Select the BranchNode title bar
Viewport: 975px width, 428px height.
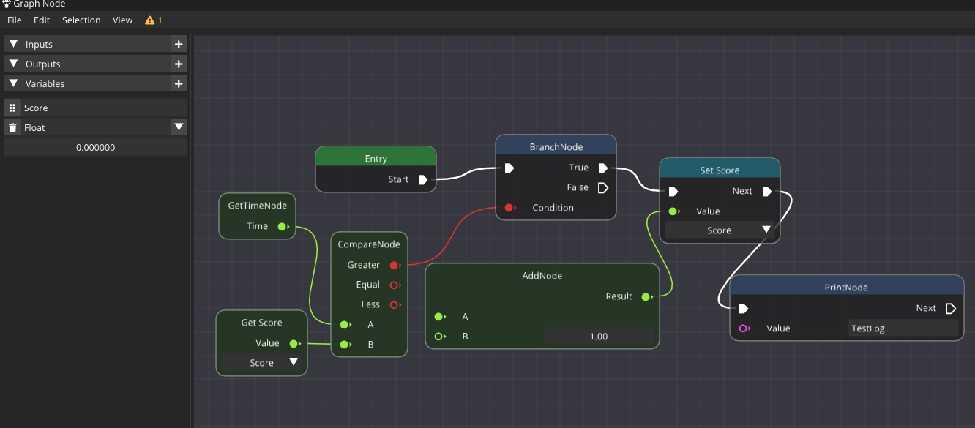click(x=556, y=147)
